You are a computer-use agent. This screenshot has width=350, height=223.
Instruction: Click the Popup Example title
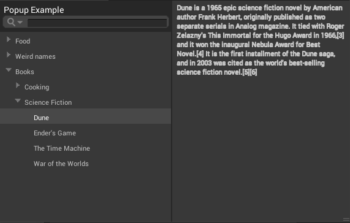click(34, 10)
